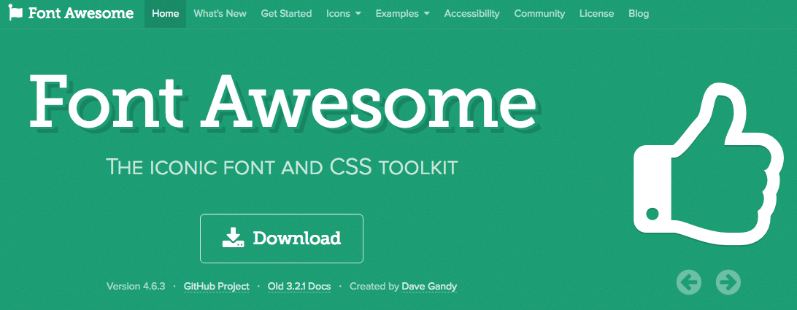Visit Dave Gandy's link
797x310 pixels.
[429, 287]
